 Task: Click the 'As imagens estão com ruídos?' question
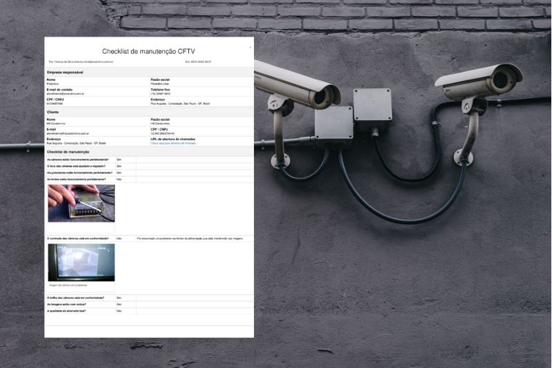tap(70, 304)
